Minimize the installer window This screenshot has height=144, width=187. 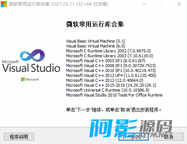(144, 4)
